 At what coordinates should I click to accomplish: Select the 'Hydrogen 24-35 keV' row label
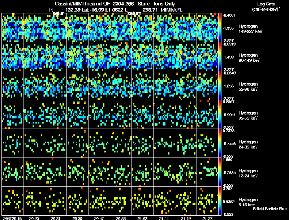[x=248, y=144]
